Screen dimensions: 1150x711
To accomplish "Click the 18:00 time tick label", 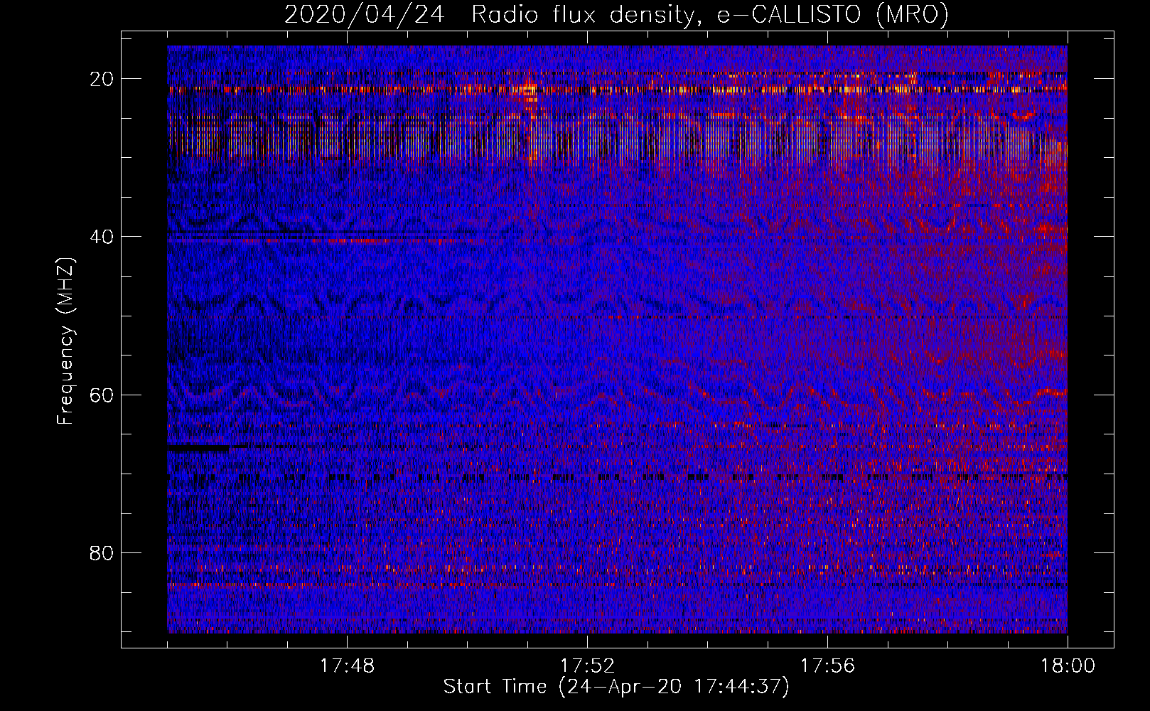I will click(x=1068, y=666).
